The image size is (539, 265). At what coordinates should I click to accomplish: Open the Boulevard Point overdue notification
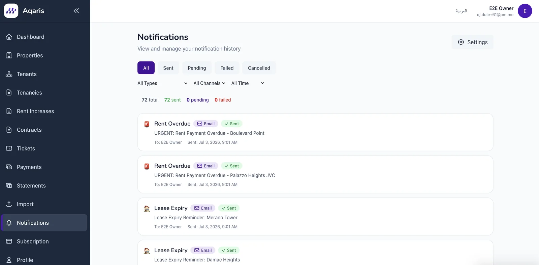click(315, 132)
